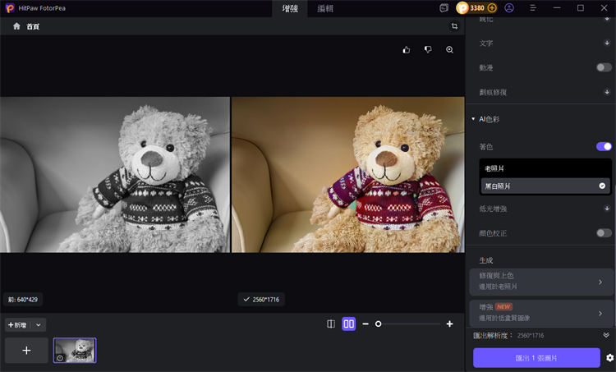The width and height of the screenshot is (616, 372).
Task: Select 黑白照片 colorize model
Action: pos(545,186)
